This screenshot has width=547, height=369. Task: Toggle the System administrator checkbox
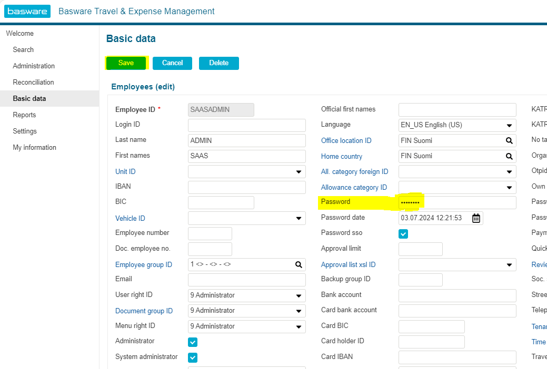click(x=193, y=358)
